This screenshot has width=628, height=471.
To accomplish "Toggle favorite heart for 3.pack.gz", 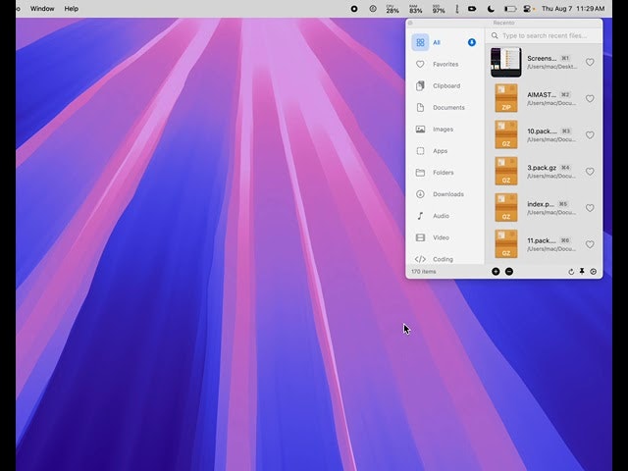I will pyautogui.click(x=590, y=172).
